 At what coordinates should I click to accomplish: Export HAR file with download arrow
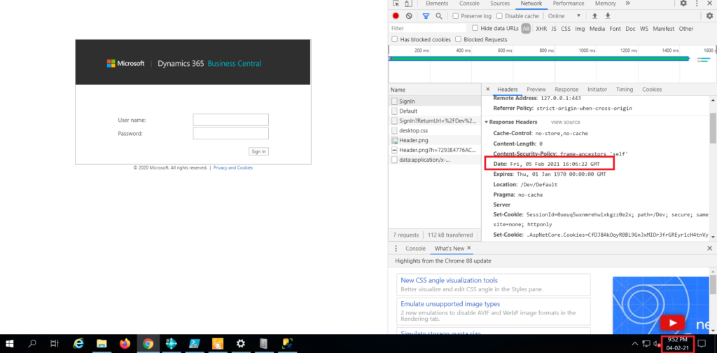tap(608, 16)
